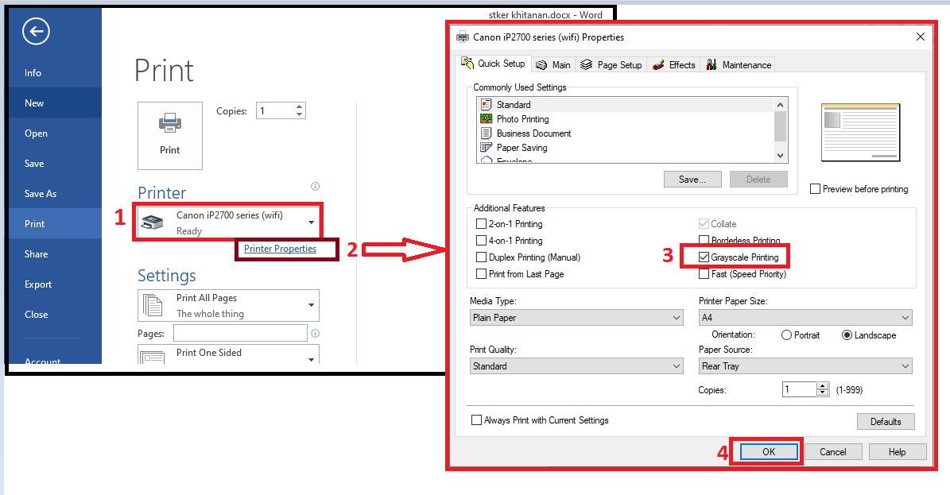Viewport: 950px width, 495px height.
Task: Select the Business Document icon in the list
Action: 486,133
